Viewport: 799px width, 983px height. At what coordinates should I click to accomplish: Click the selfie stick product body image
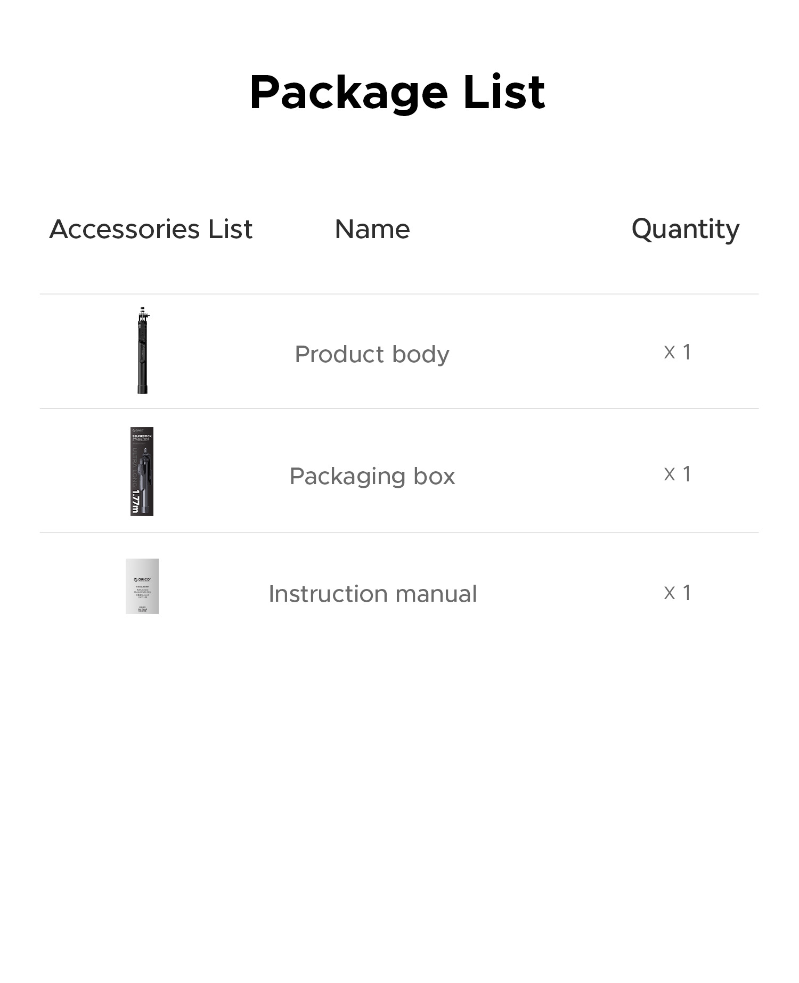[x=142, y=351]
